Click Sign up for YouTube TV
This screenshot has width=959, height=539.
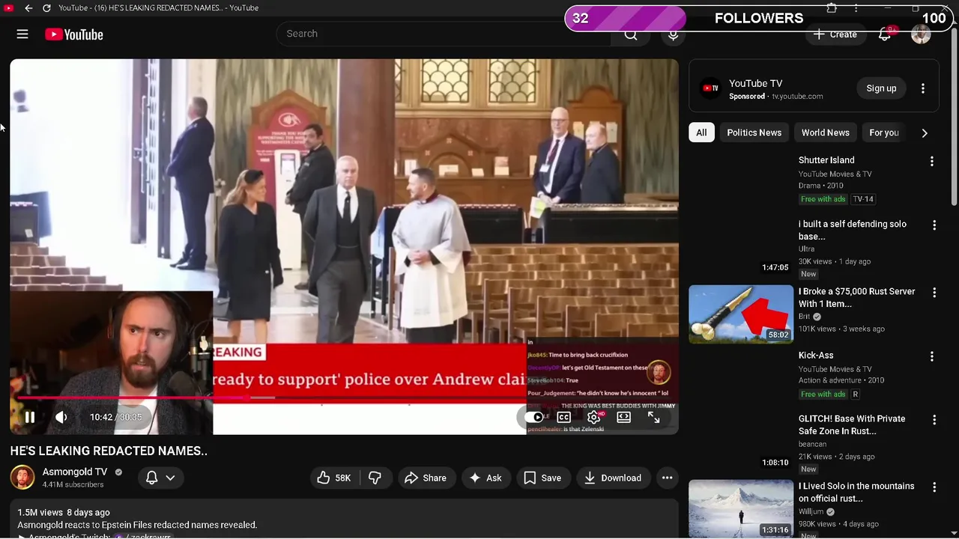tap(881, 88)
